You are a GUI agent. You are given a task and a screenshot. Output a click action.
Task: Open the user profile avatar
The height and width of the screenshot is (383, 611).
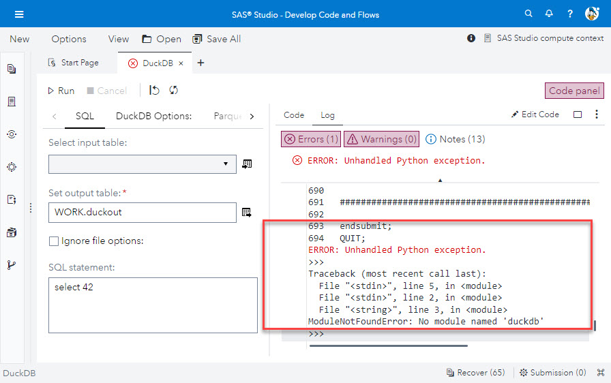[x=592, y=14]
